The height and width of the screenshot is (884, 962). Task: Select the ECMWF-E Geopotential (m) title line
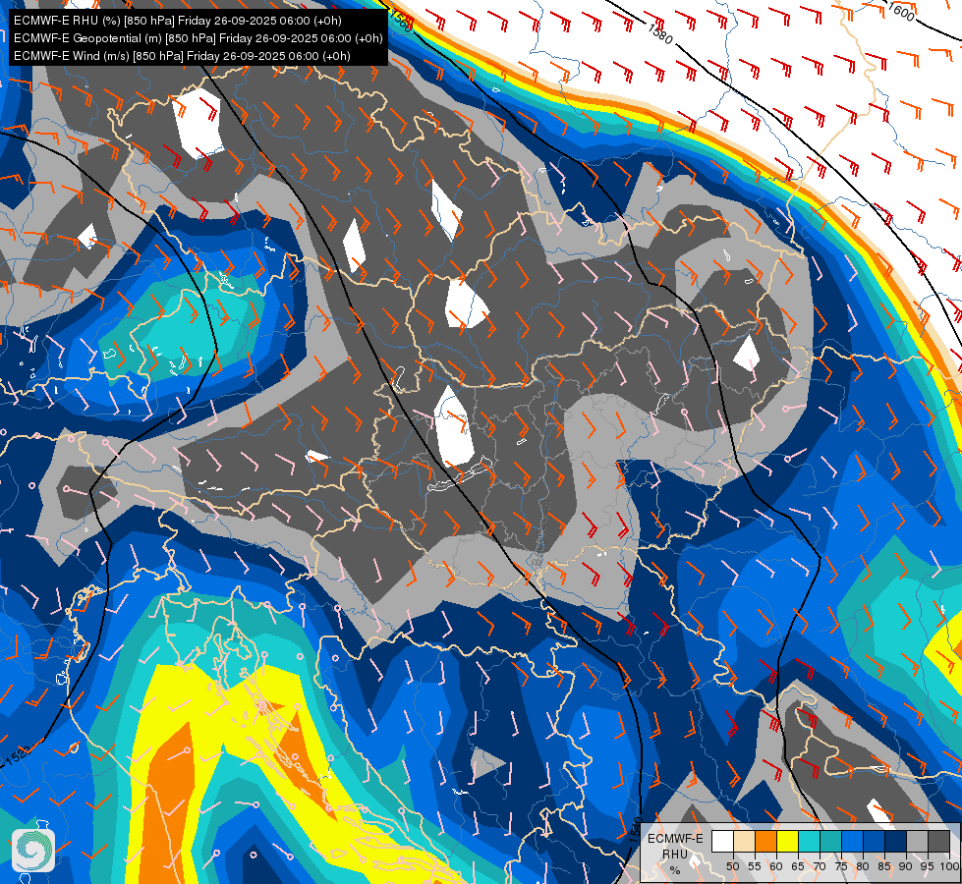pyautogui.click(x=198, y=38)
